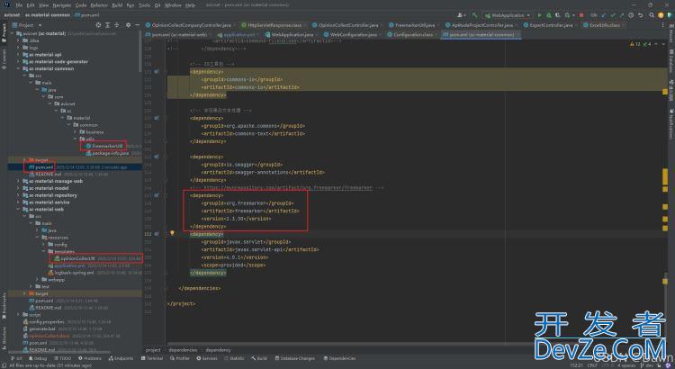This screenshot has height=369, width=675.
Task: Click the Git Push arrow icon
Action: [x=622, y=15]
